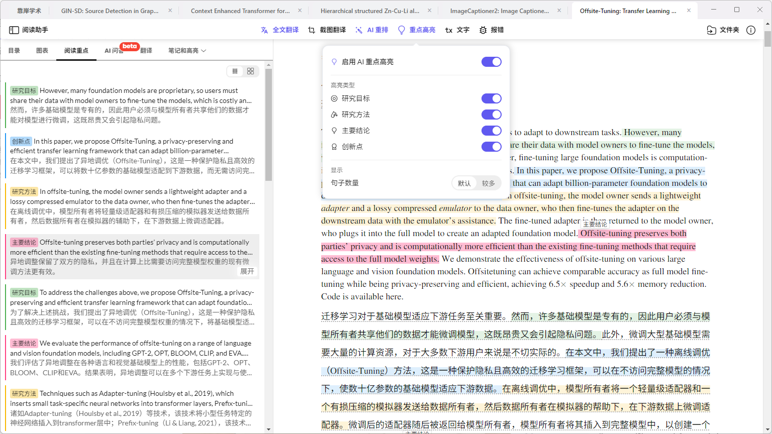772x434 pixels.
Task: Select 较多 sentence count option
Action: [489, 183]
